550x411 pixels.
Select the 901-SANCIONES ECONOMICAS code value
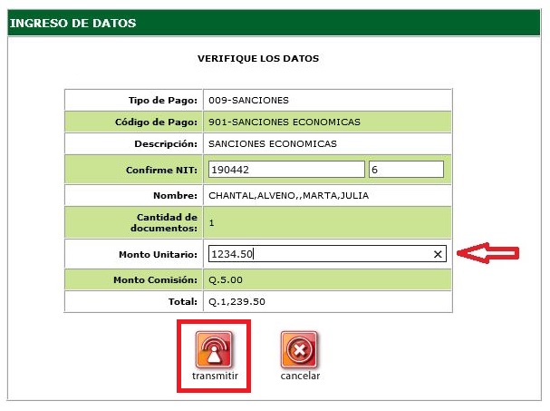pos(284,122)
